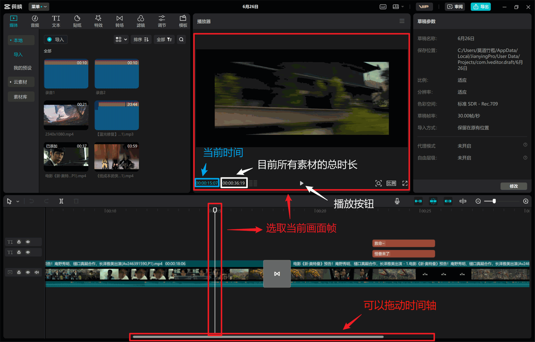Select the 20:44 mp3 audio thumbnail
The width and height of the screenshot is (535, 342).
(x=116, y=115)
